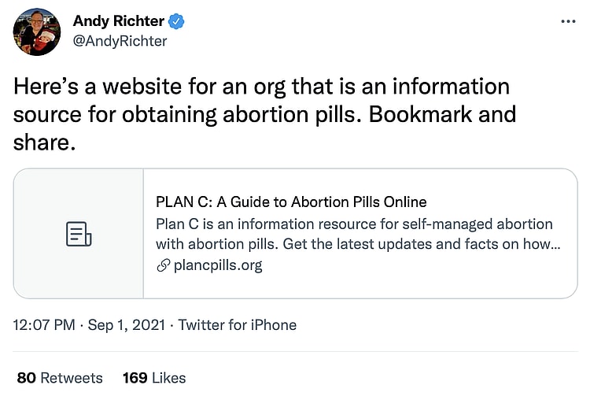Viewport: 590px width, 396px height.
Task: Open the PLAN C link card title
Action: (291, 202)
